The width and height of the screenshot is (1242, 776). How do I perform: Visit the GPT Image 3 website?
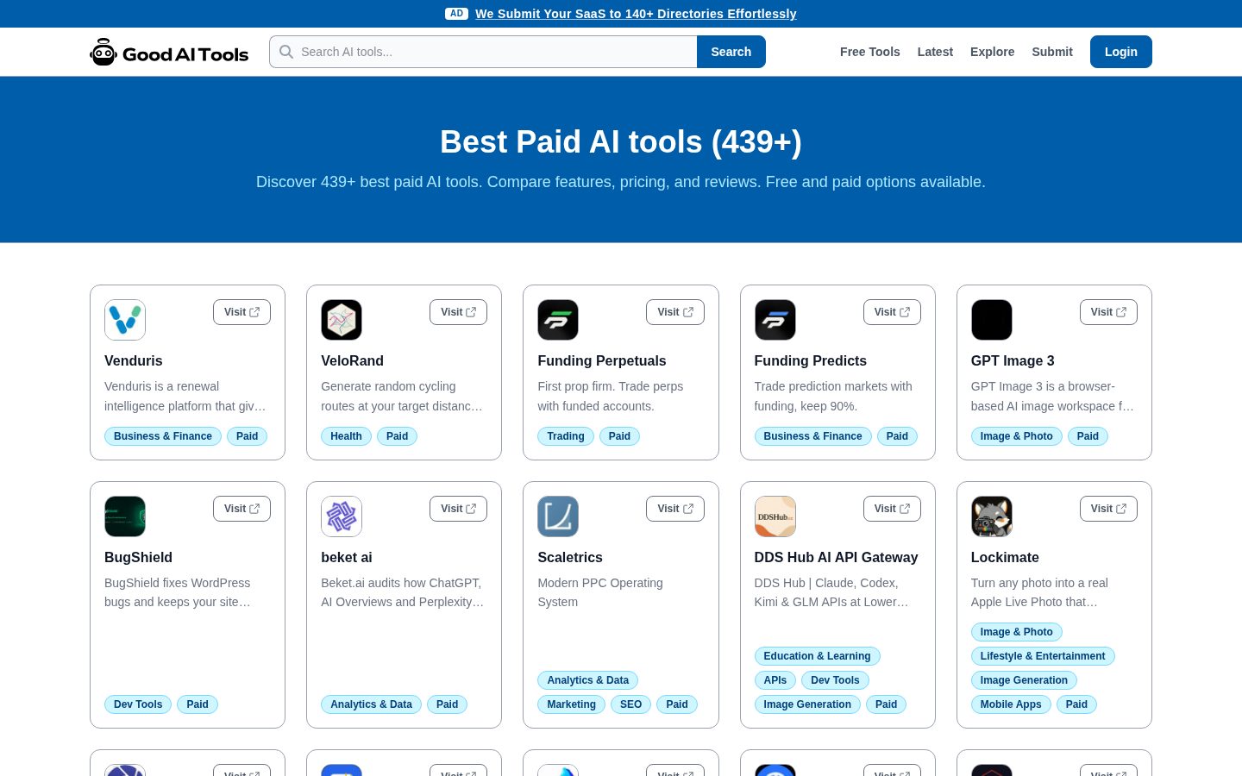[1108, 312]
